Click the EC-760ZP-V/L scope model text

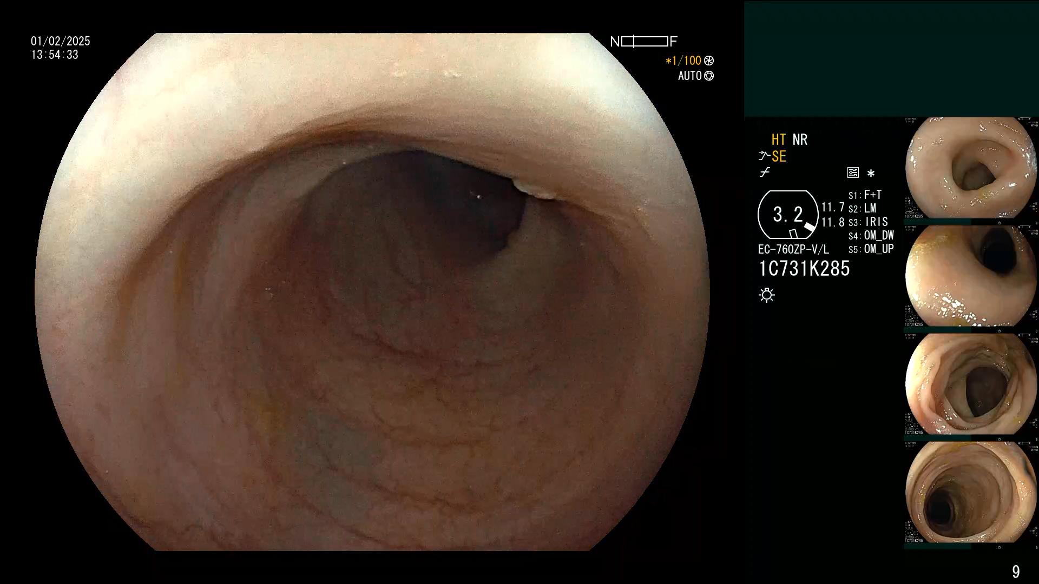[x=793, y=250]
